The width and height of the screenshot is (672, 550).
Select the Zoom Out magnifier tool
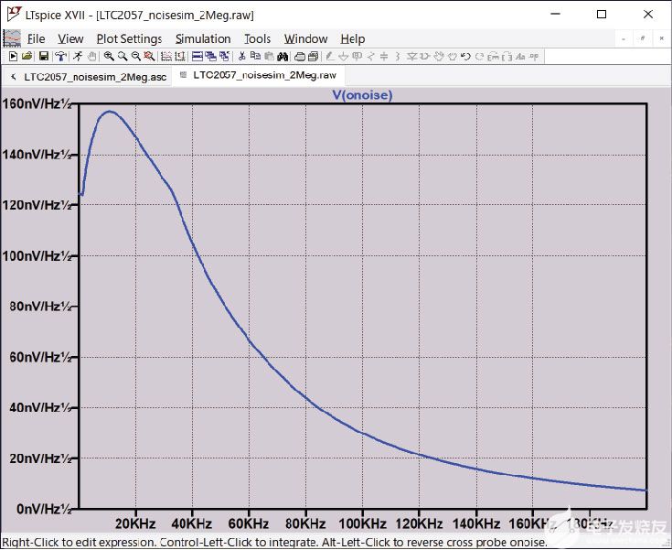click(136, 56)
